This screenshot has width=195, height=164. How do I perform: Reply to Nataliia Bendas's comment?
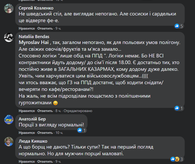pos(45,111)
